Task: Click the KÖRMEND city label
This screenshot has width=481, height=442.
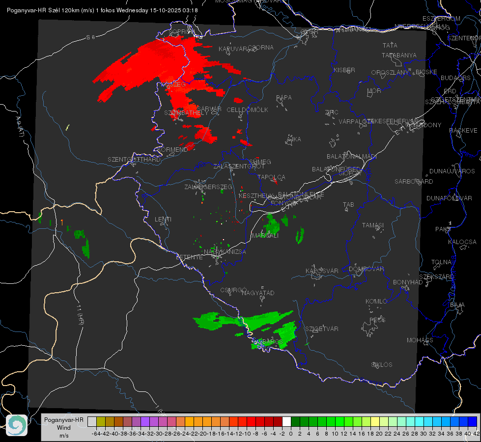Action: coord(172,150)
